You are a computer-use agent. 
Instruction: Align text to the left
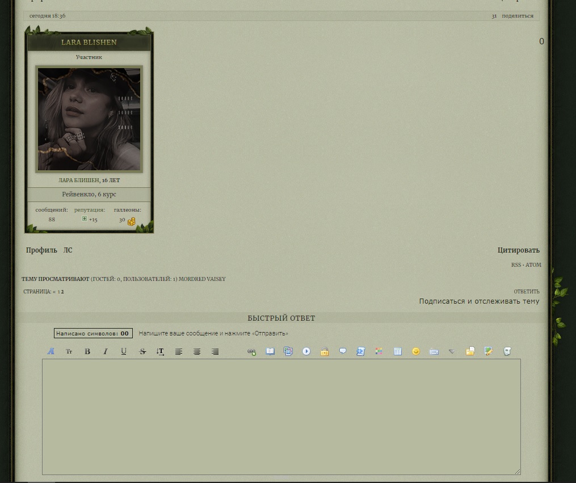(x=179, y=351)
